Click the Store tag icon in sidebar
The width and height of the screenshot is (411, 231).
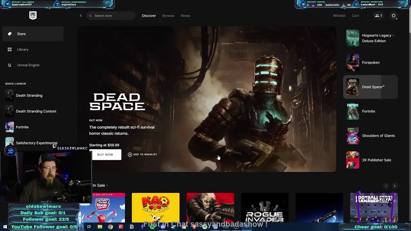[x=10, y=34]
